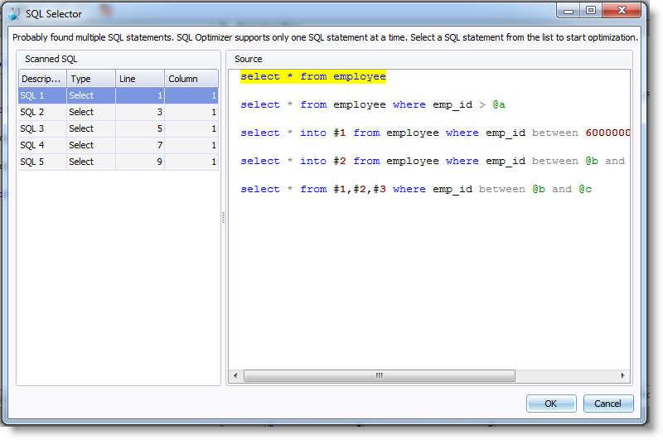Sort by the Line column header
The height and width of the screenshot is (440, 663).
pos(140,79)
